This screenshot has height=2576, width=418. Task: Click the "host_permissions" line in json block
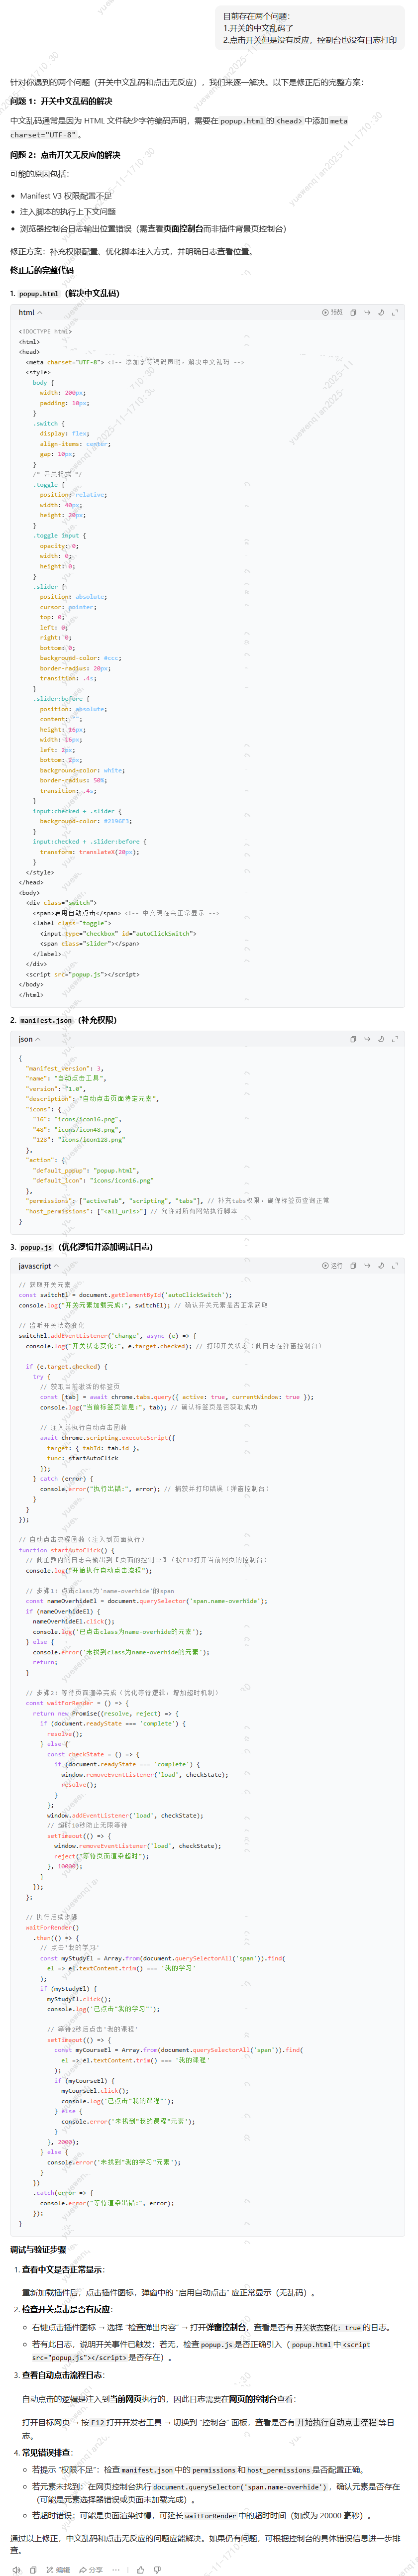131,1211
